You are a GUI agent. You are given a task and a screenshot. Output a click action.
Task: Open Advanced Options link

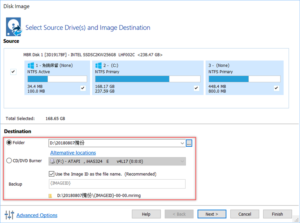point(37,215)
